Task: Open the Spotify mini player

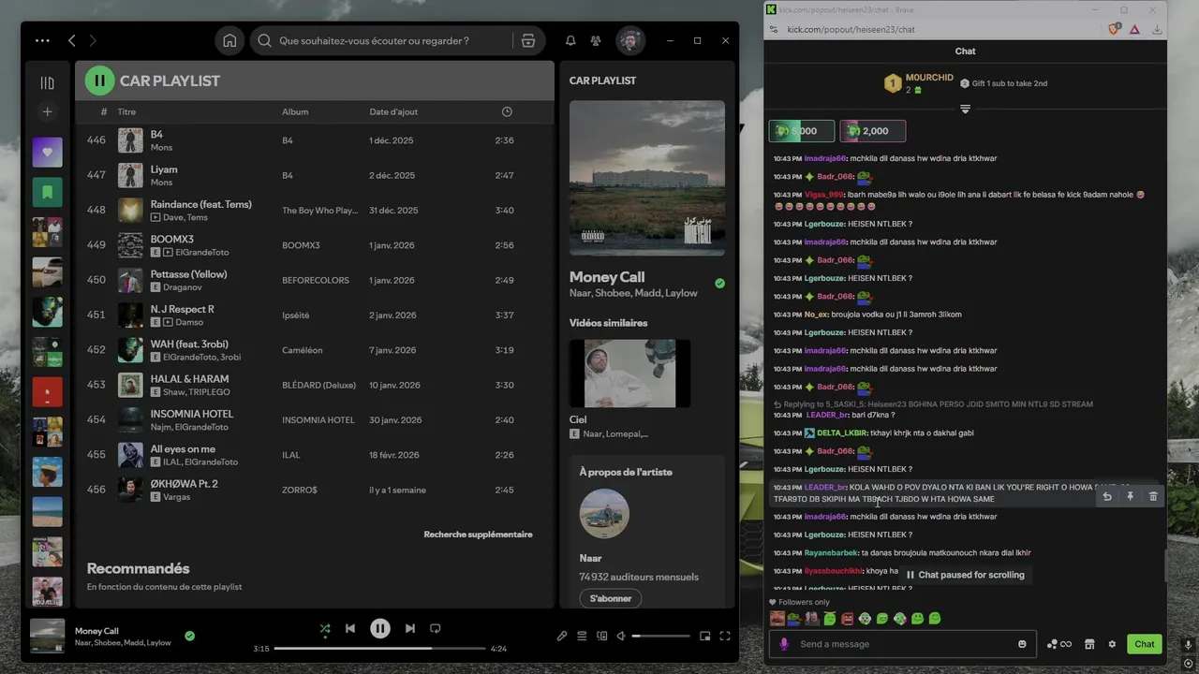Action: point(705,637)
